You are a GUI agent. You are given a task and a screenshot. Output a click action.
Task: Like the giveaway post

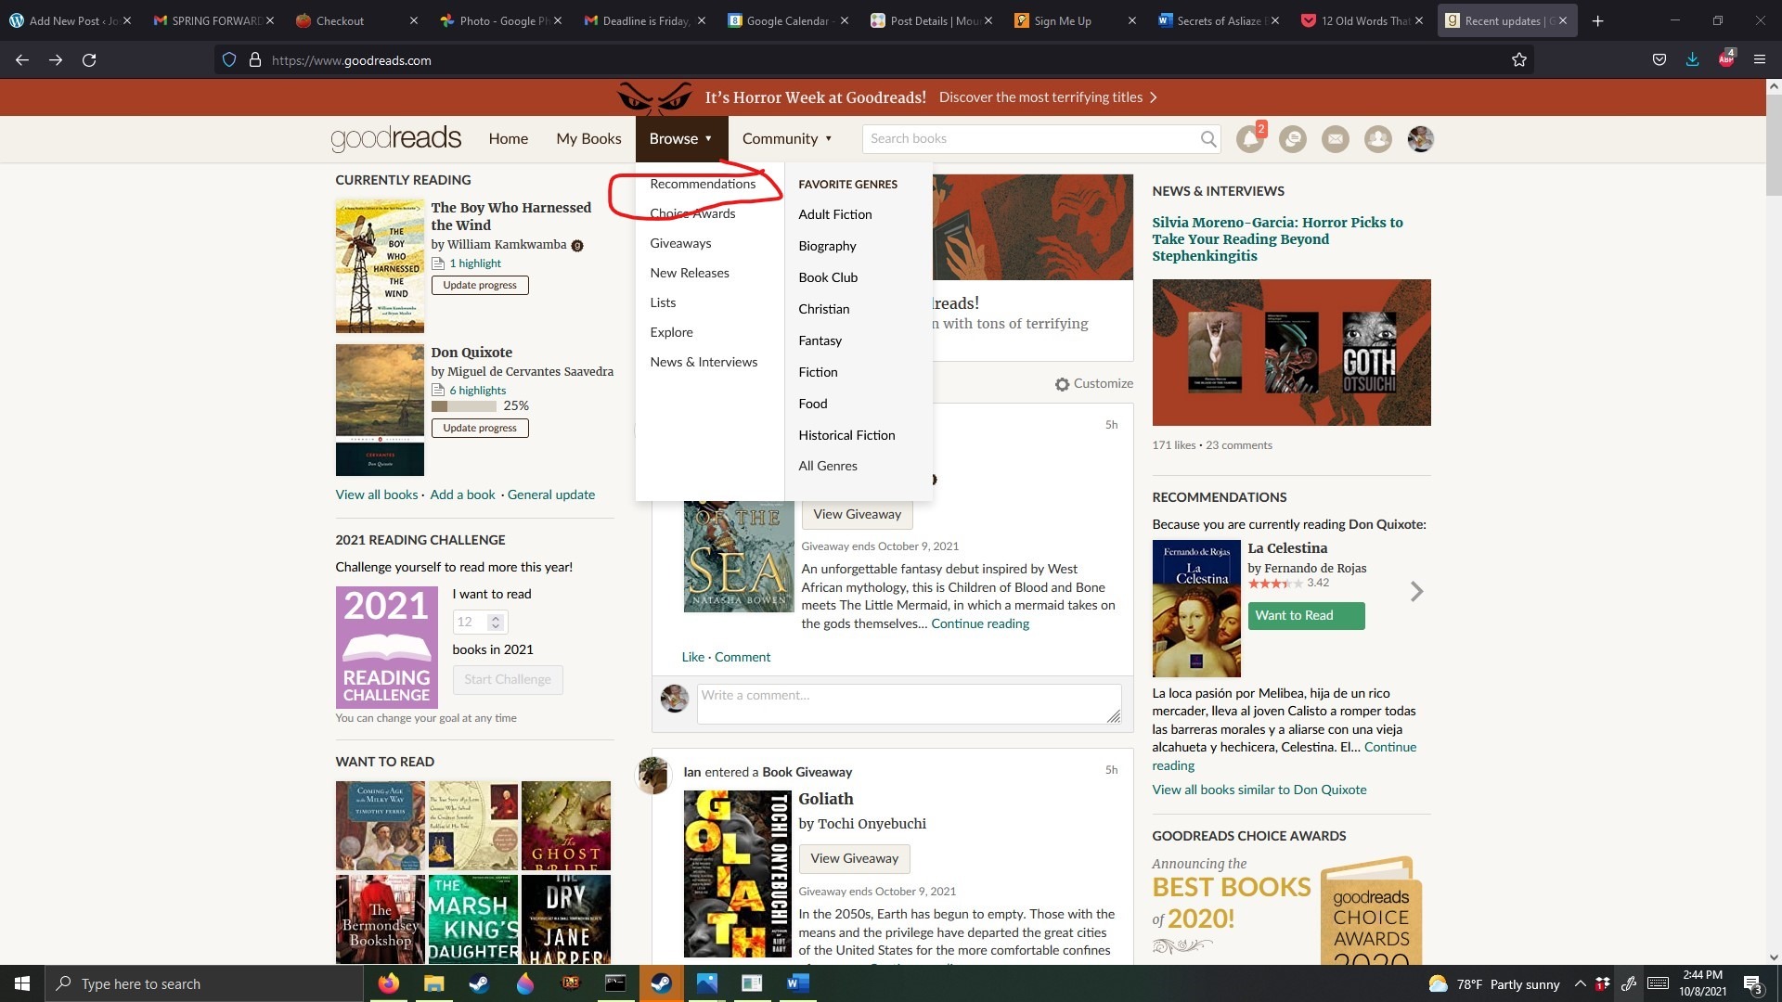(x=692, y=657)
